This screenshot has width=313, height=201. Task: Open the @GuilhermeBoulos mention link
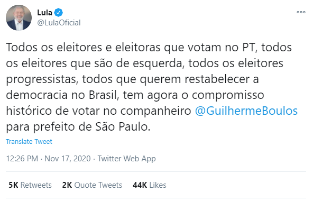pyautogui.click(x=246, y=111)
